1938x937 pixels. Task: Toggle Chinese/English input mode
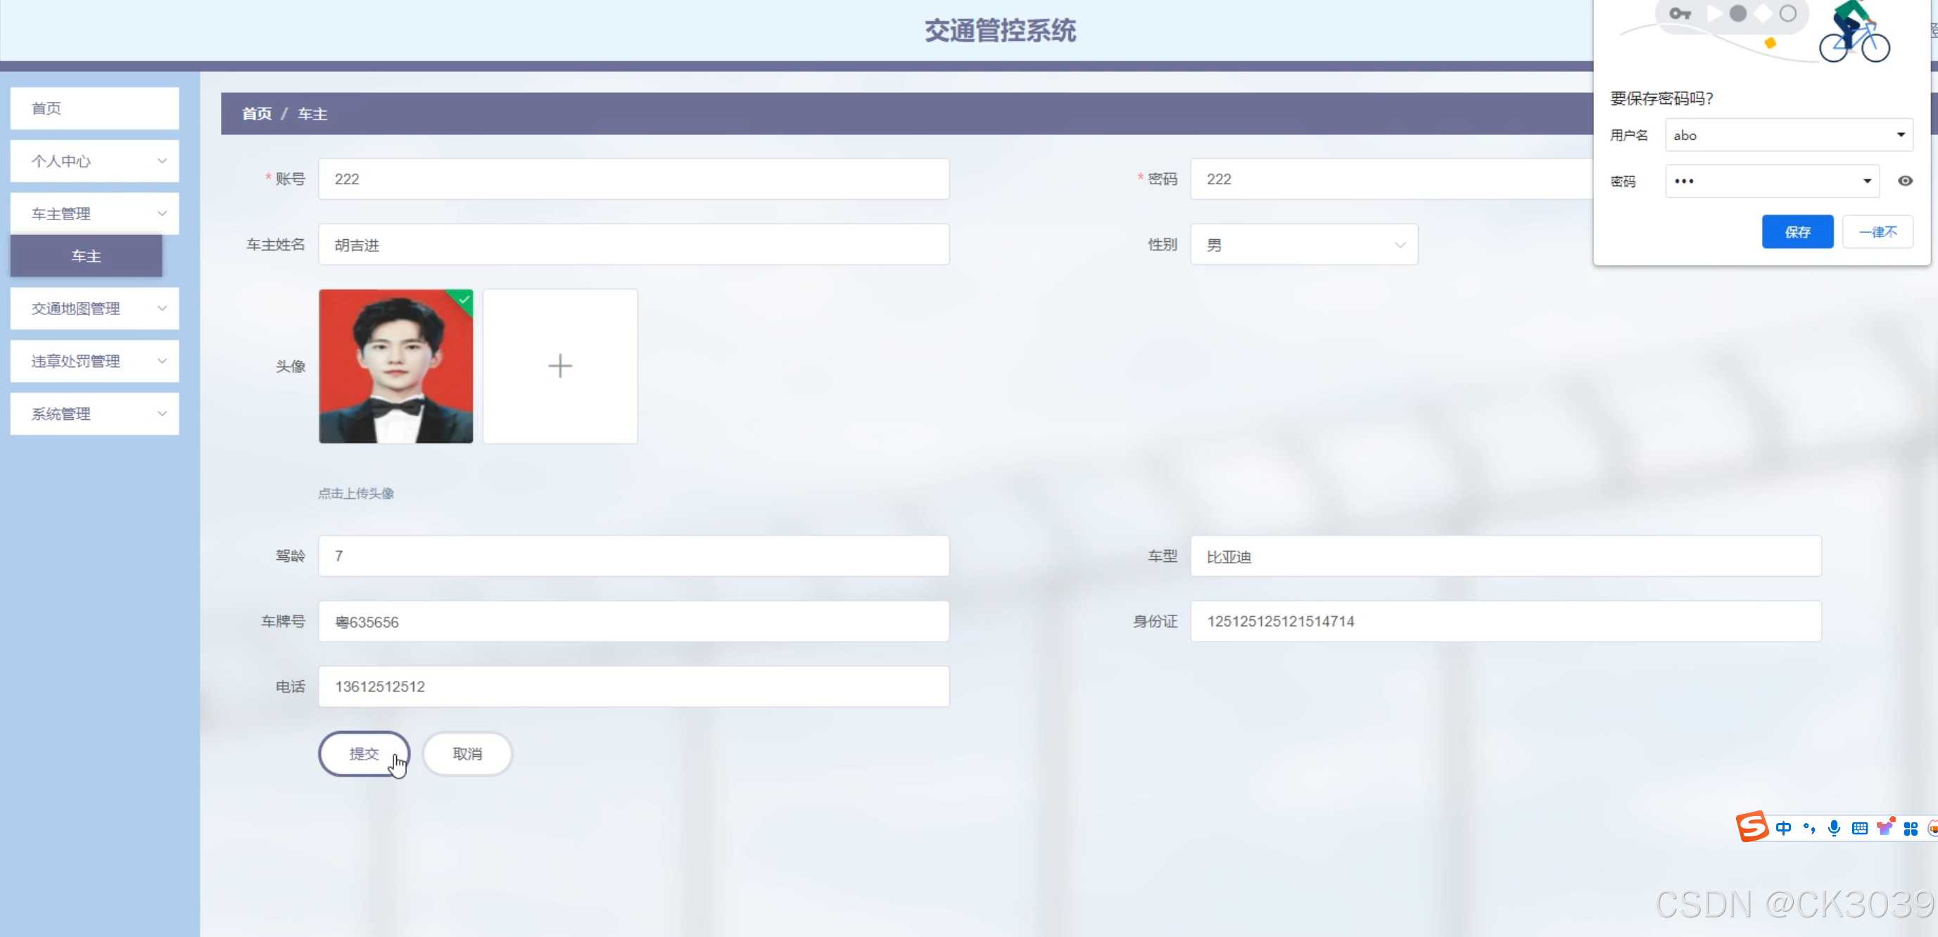coord(1784,828)
